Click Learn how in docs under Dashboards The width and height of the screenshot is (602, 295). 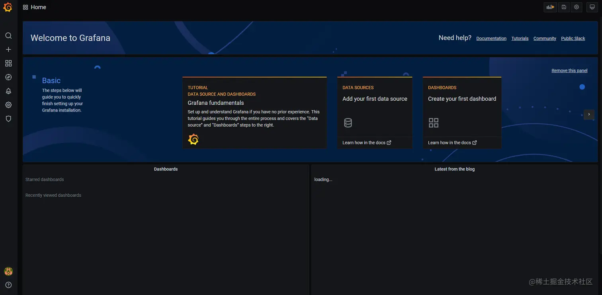point(452,143)
